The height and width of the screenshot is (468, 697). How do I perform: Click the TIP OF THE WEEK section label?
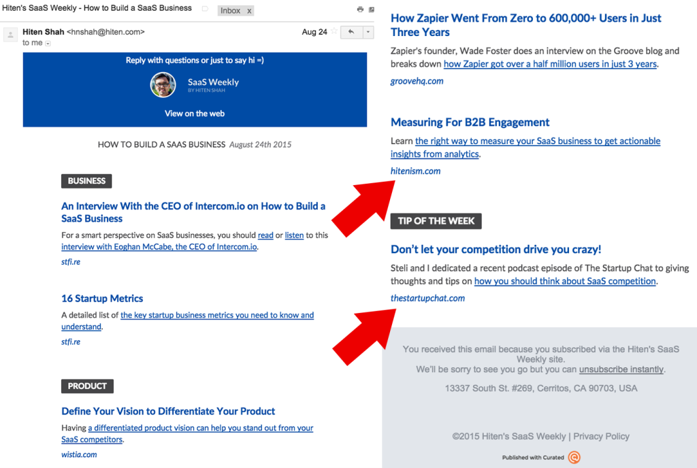[x=436, y=221]
